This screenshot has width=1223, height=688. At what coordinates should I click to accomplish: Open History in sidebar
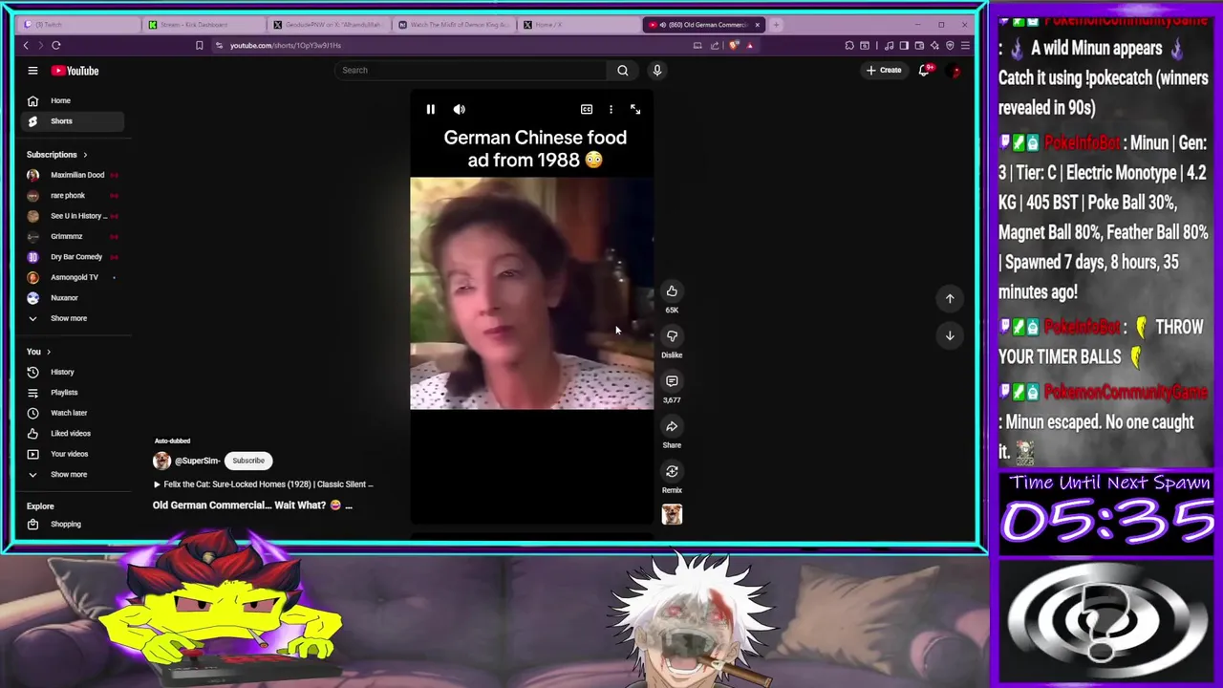[x=72, y=372]
